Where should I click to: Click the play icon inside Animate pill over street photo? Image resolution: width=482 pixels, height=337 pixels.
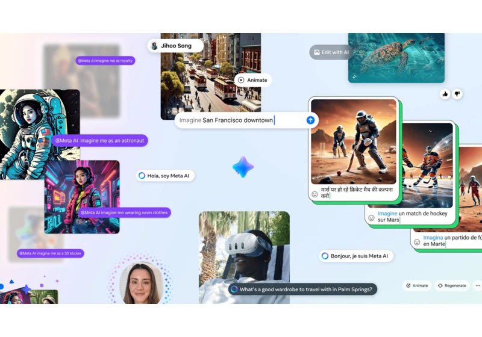pos(241,80)
